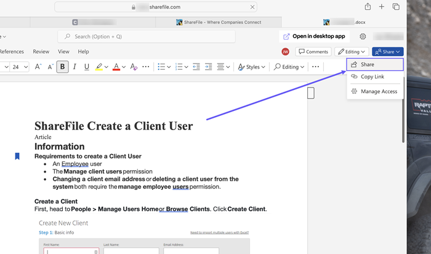
Task: Open Help ribbon tab
Action: 83,51
